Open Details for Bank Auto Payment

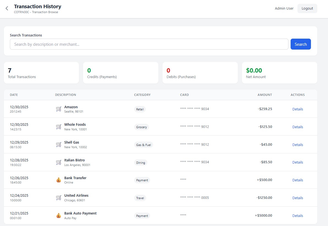click(x=297, y=216)
